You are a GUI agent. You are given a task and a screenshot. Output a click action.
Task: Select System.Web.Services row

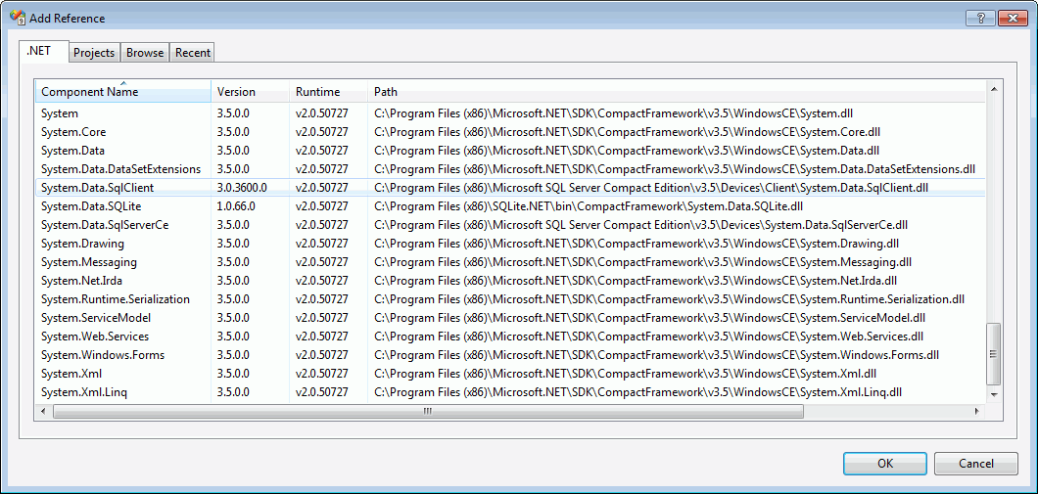tap(510, 336)
